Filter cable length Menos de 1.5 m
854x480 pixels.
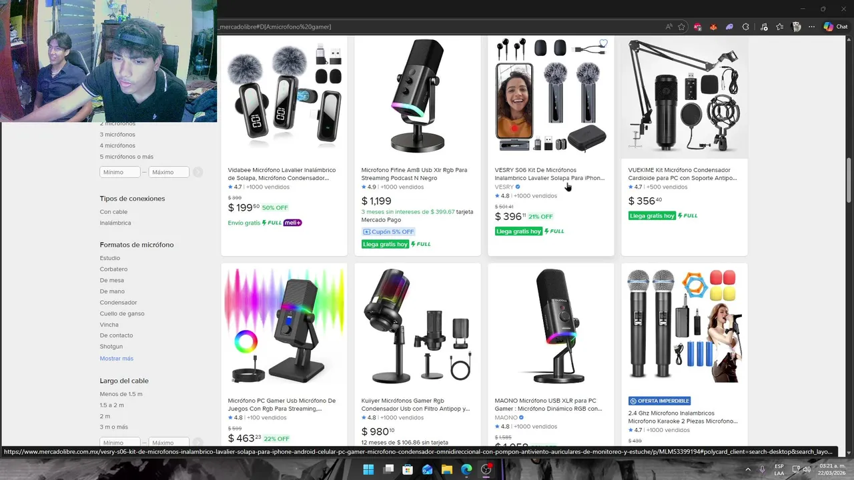(x=121, y=394)
